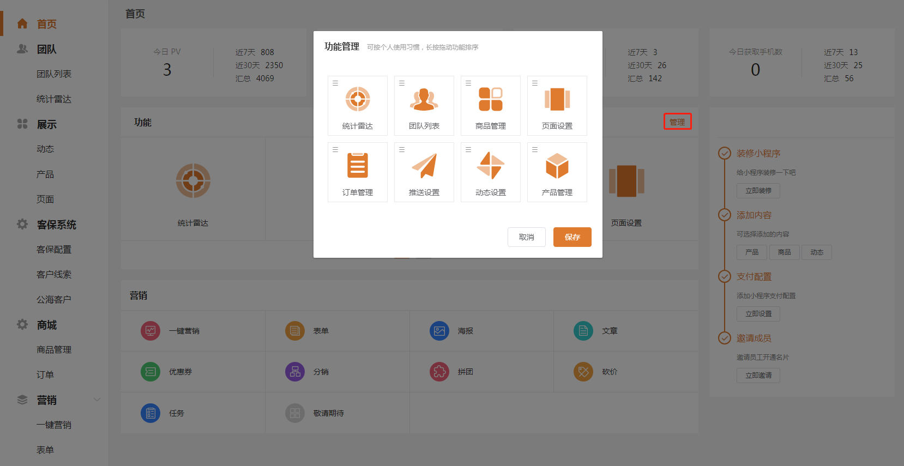Cancel the 功能管理 dialog

(526, 237)
